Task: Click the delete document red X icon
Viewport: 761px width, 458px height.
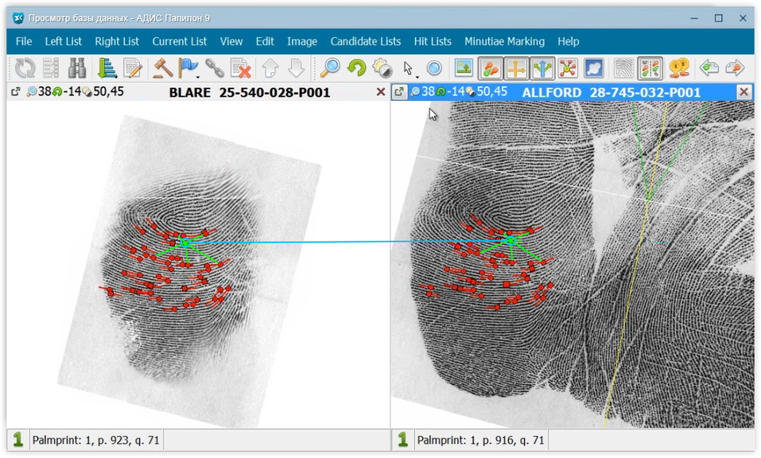Action: 240,68
